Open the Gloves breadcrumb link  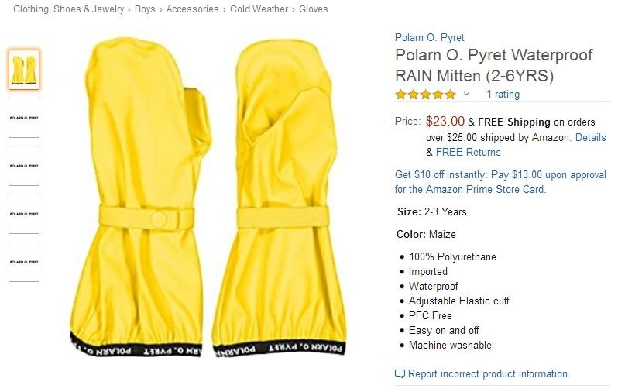click(314, 9)
